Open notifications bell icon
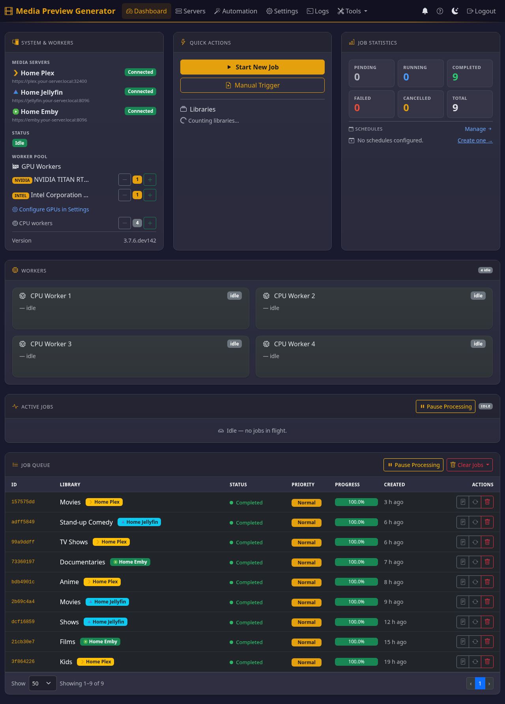This screenshot has width=505, height=704. coord(425,11)
